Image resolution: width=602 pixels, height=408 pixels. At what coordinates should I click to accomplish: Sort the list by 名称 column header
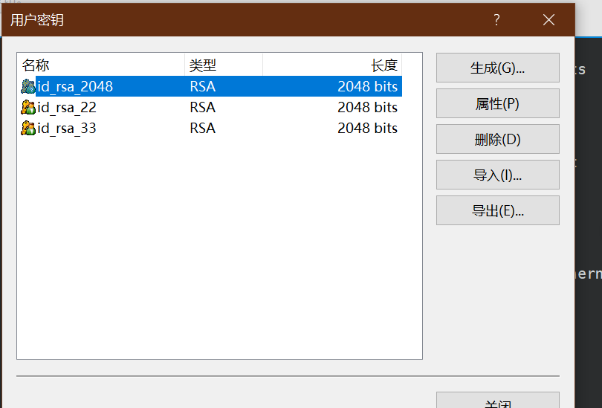[101, 65]
